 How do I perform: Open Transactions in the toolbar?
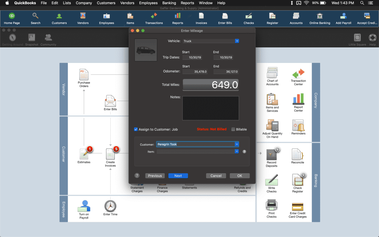point(154,19)
